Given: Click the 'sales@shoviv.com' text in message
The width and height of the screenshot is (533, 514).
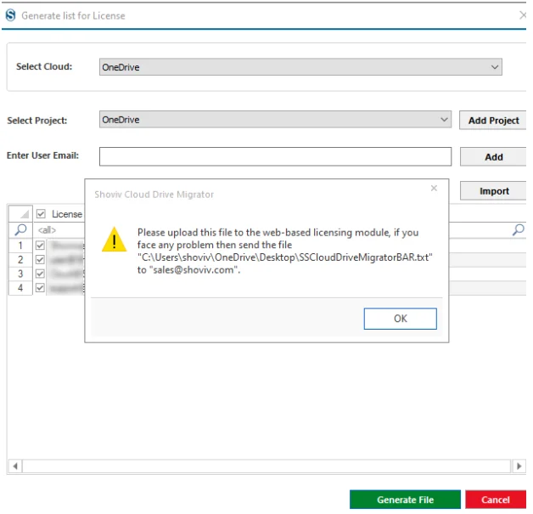Looking at the screenshot, I should point(194,270).
